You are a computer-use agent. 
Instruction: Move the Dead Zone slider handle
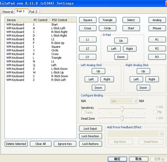(x=122, y=118)
